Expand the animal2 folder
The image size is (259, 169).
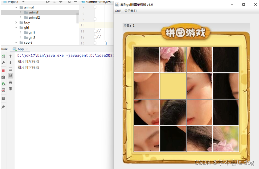click(21, 17)
